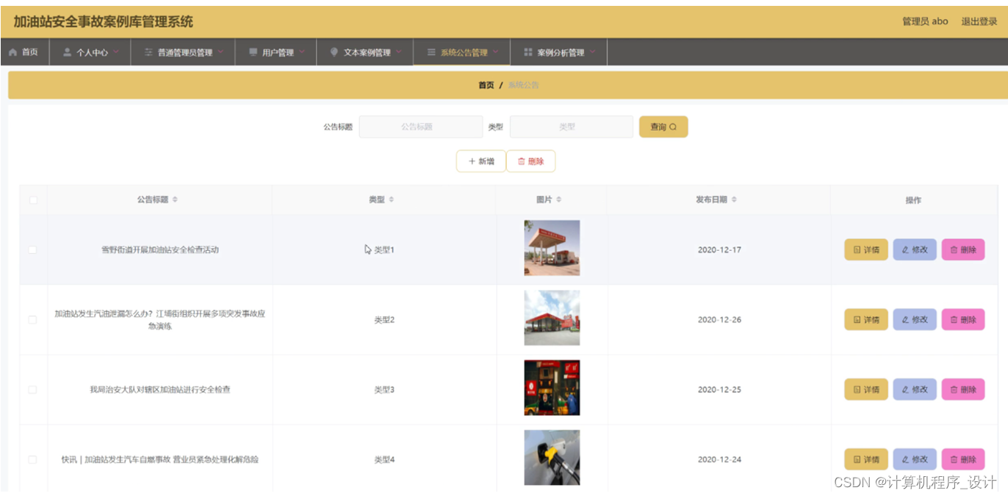The width and height of the screenshot is (1008, 496).
Task: Click the 管理员 abo user label
Action: pyautogui.click(x=925, y=21)
